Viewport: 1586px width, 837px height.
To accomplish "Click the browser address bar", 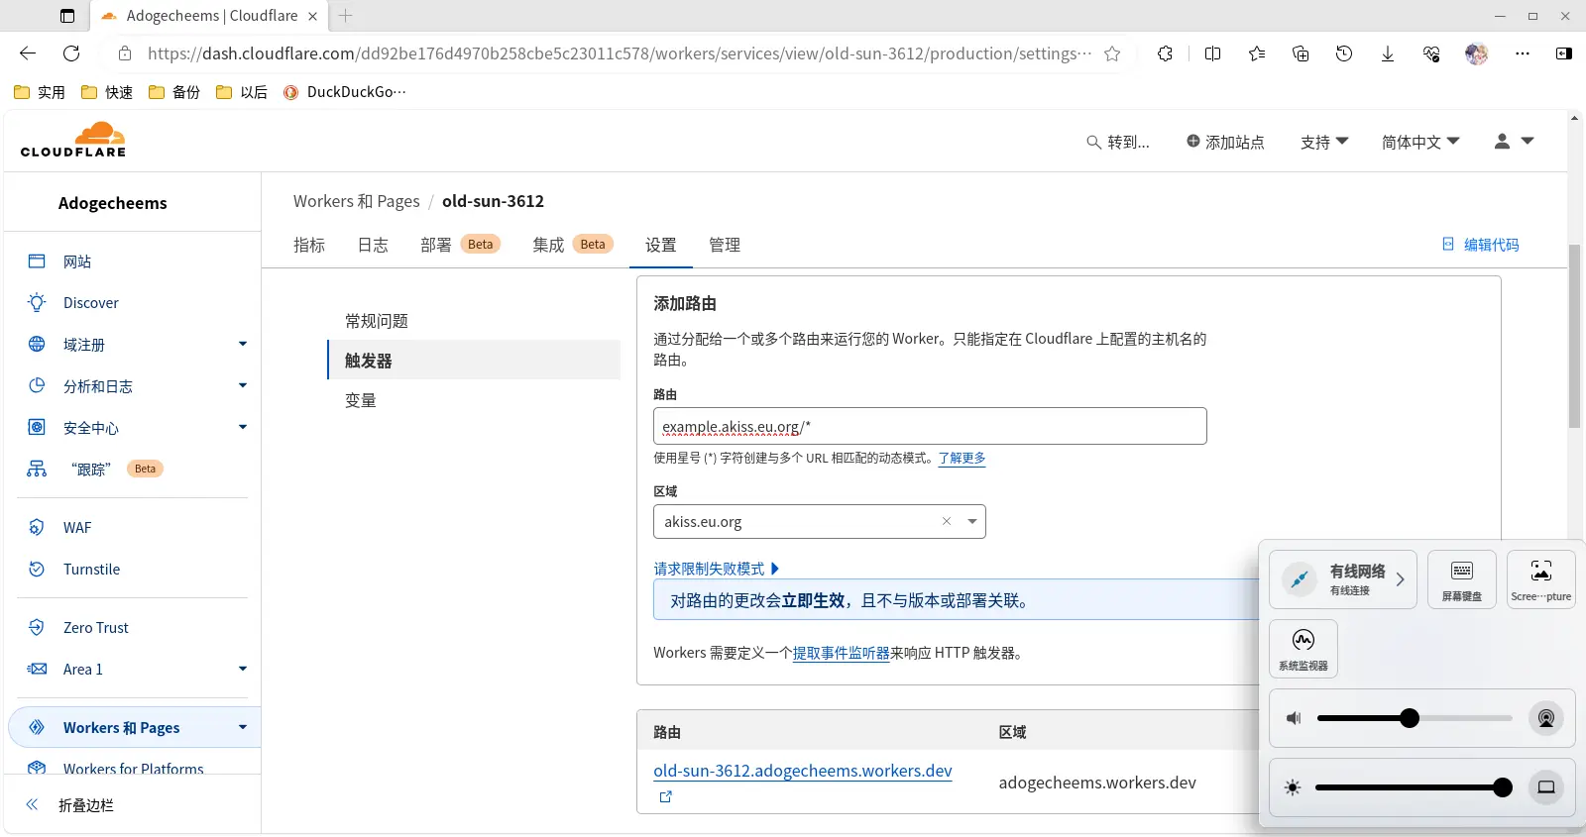I will [x=620, y=53].
